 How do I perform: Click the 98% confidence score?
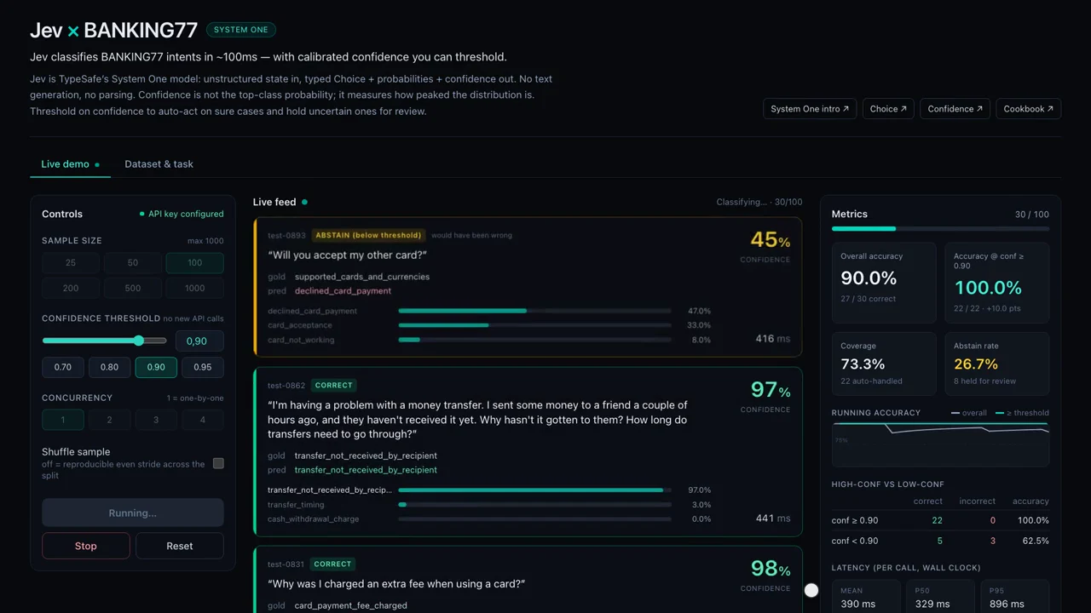pyautogui.click(x=770, y=569)
